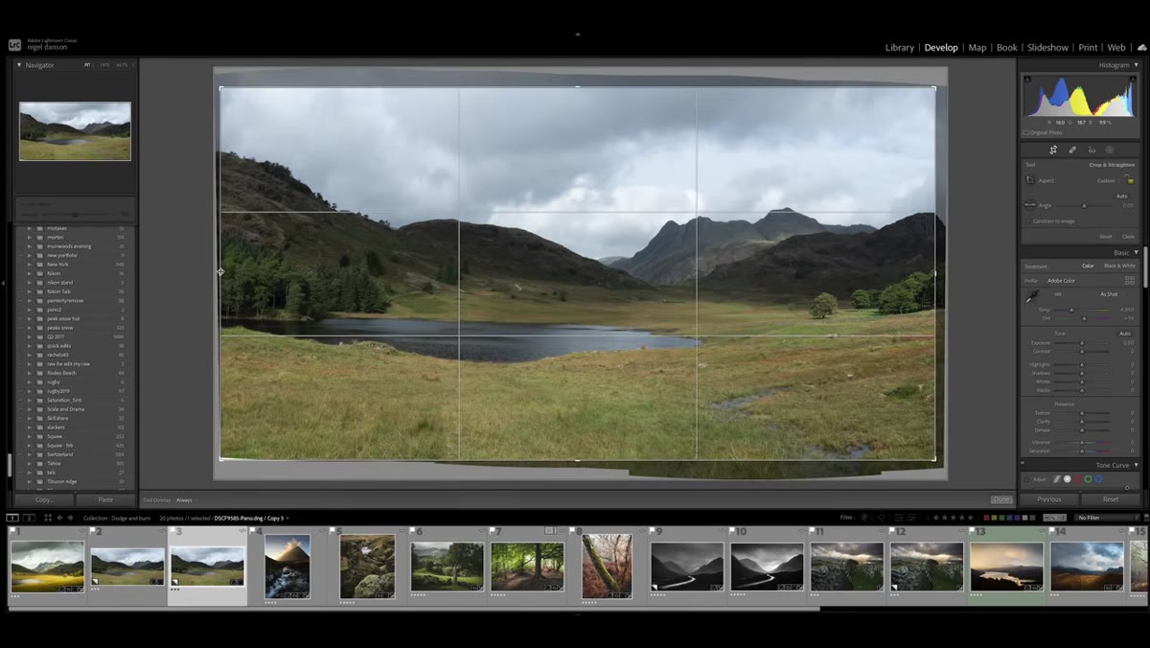This screenshot has width=1150, height=648.
Task: Select the Crop Overlay tool icon
Action: [1053, 150]
